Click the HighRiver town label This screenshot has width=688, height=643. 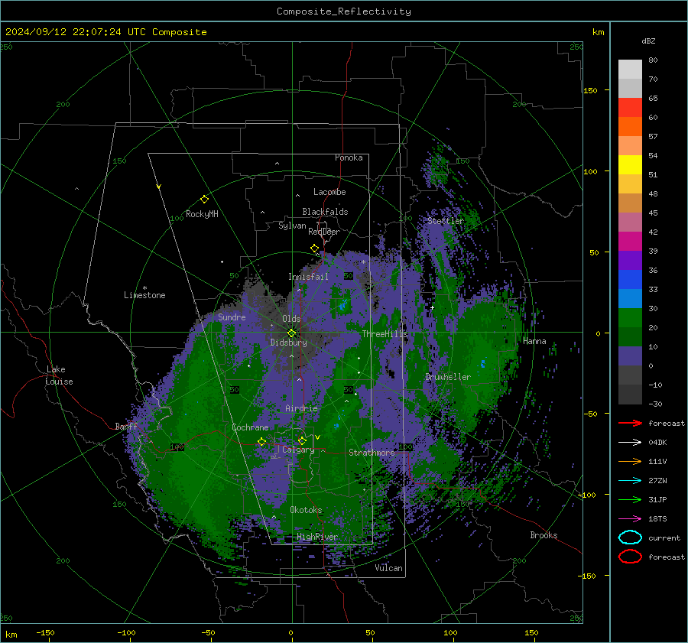[x=316, y=537]
